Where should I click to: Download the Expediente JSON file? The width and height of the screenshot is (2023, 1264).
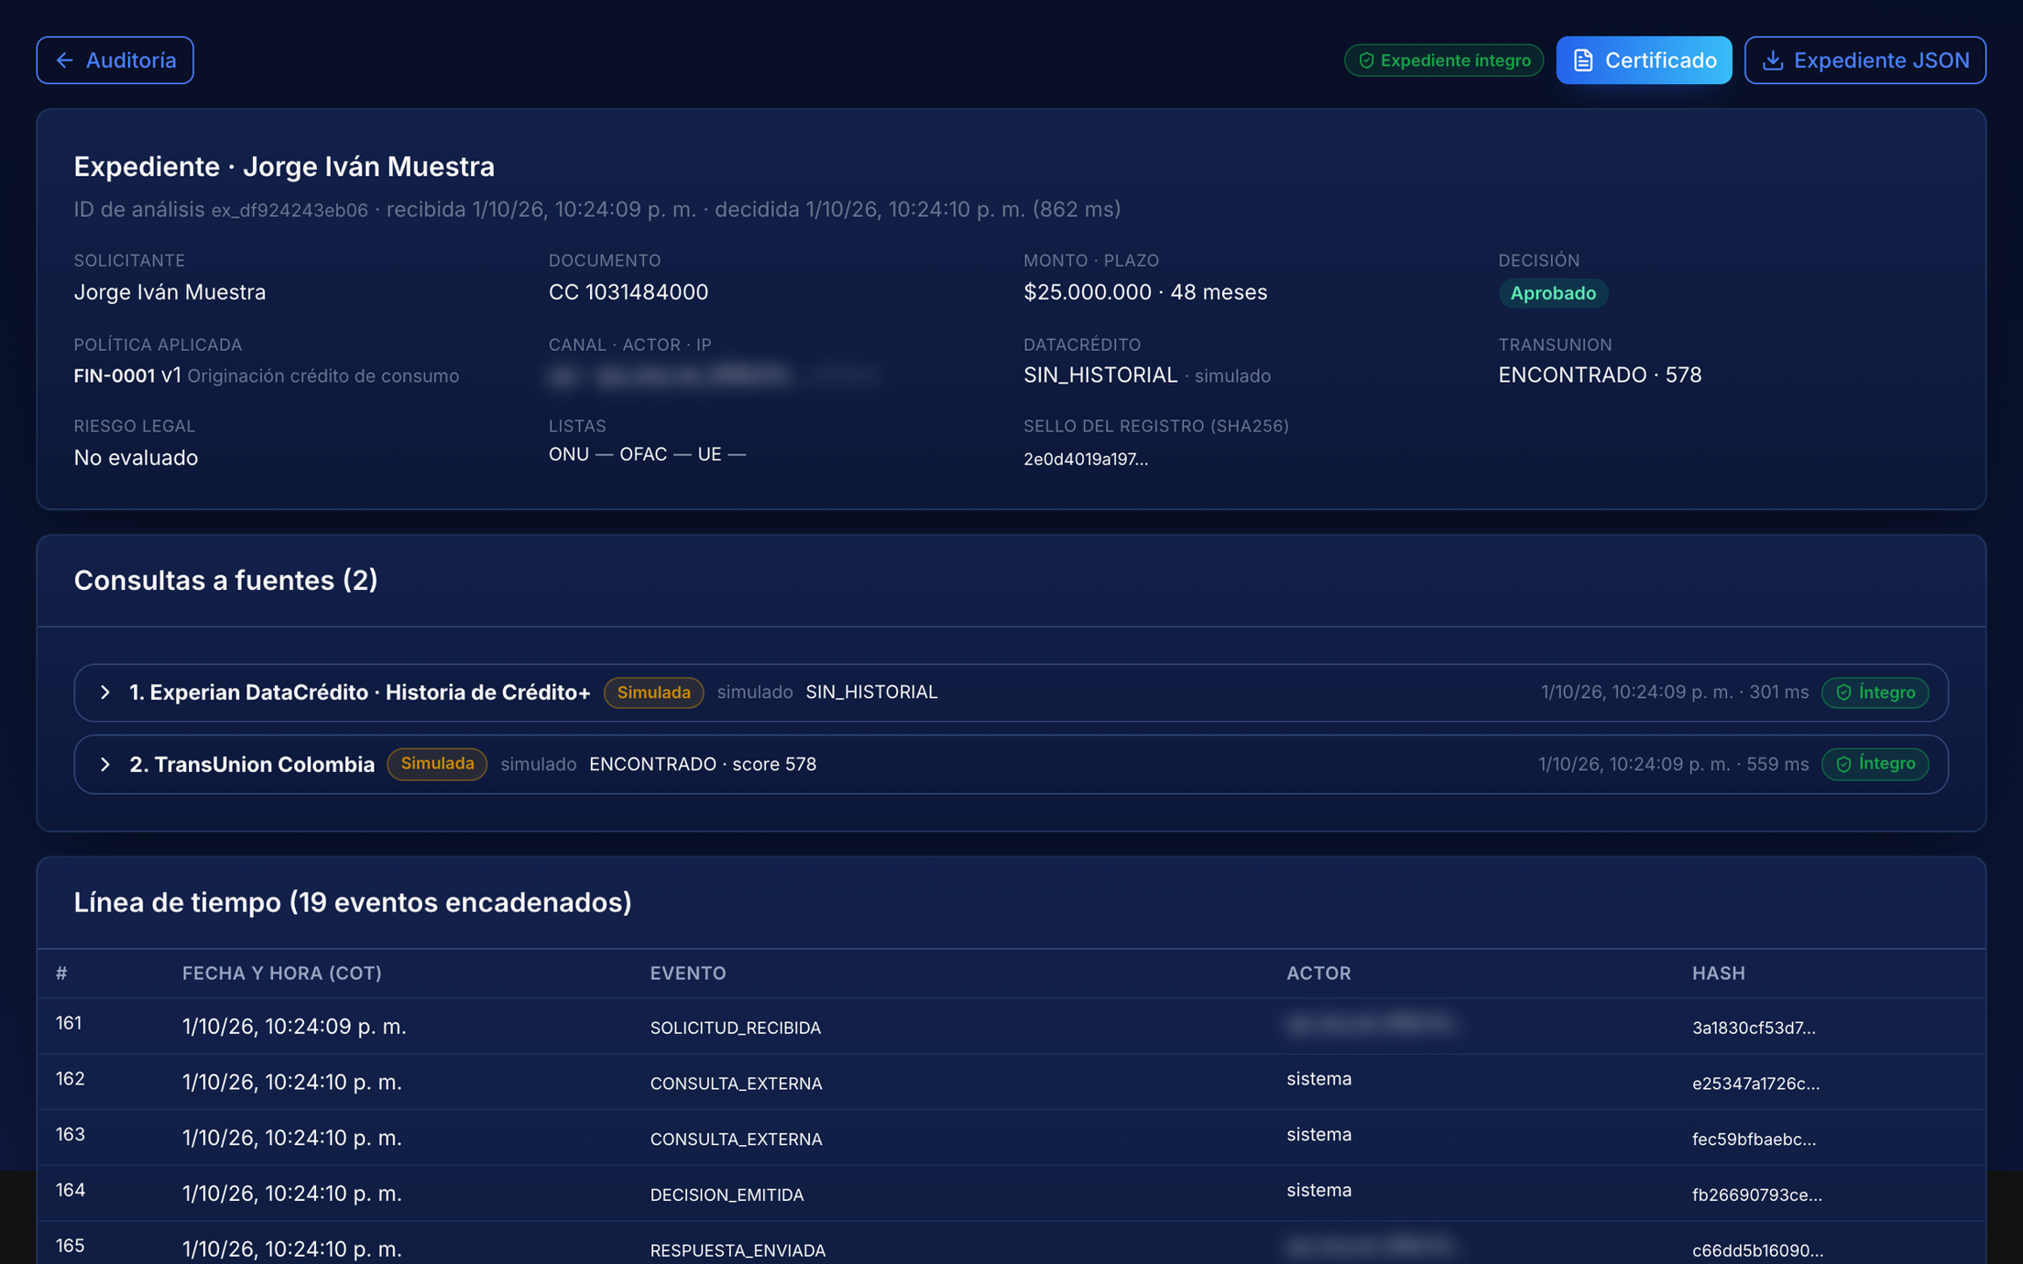click(1864, 60)
